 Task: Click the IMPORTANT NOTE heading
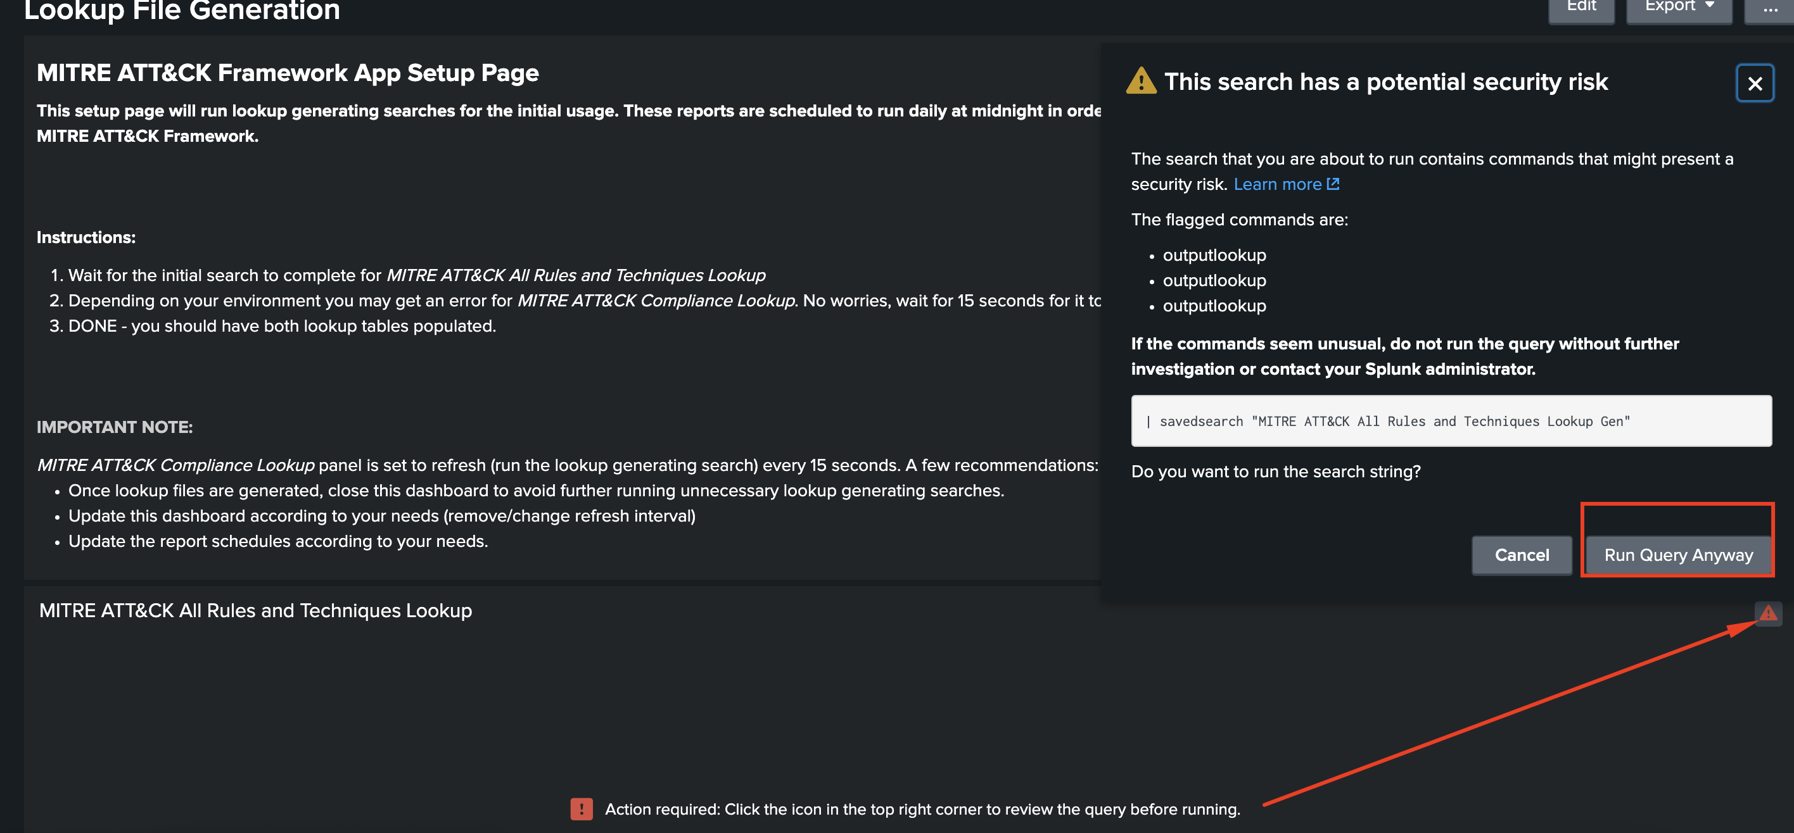click(114, 427)
